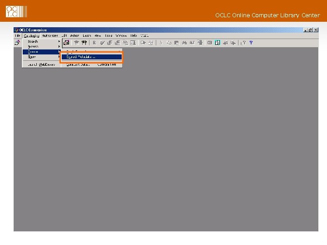
Task: Choose Browse in the Cataloging menu
Action: (42, 46)
